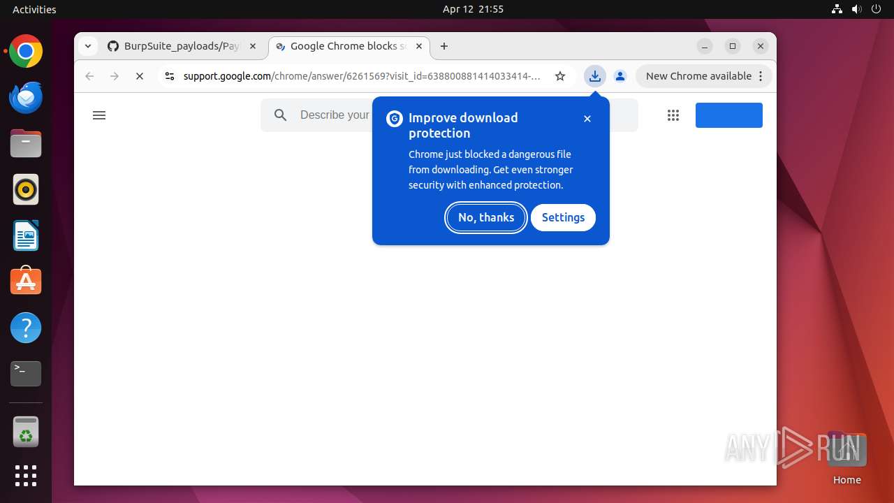Image resolution: width=894 pixels, height=503 pixels.
Task: Launch Thunderbird mail from the dock
Action: pyautogui.click(x=26, y=97)
